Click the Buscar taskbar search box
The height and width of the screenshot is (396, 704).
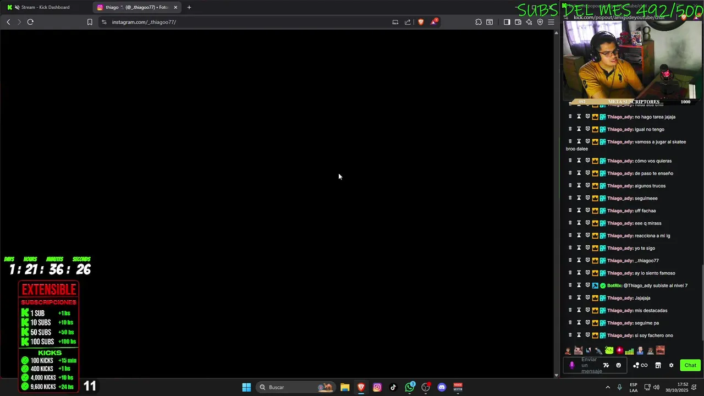click(x=296, y=387)
